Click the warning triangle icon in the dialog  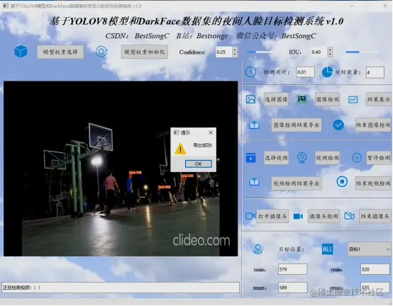point(180,148)
